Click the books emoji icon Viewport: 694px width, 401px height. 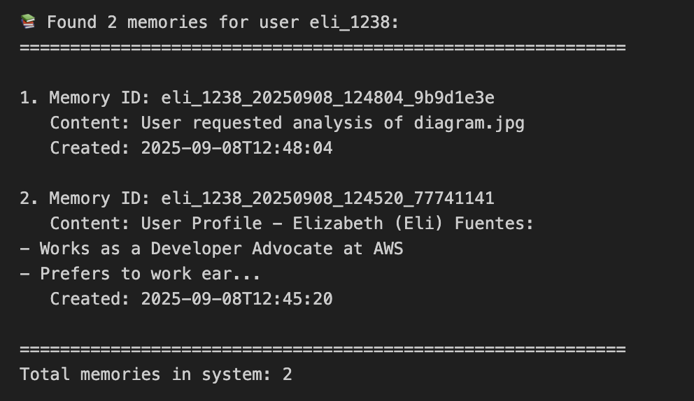tap(28, 22)
